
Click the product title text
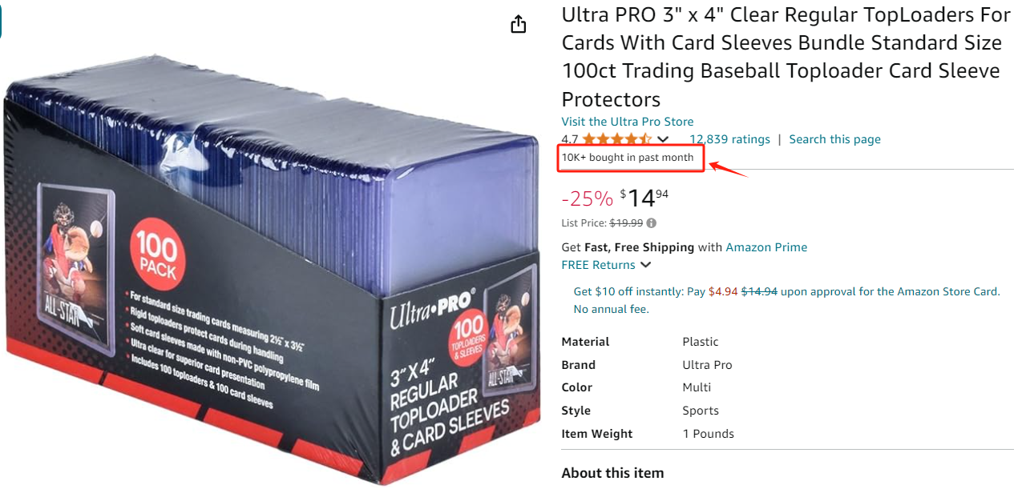786,57
